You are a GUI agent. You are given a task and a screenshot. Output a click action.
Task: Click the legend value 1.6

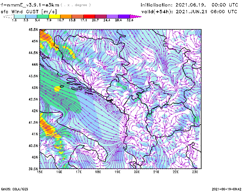pos(14,20)
